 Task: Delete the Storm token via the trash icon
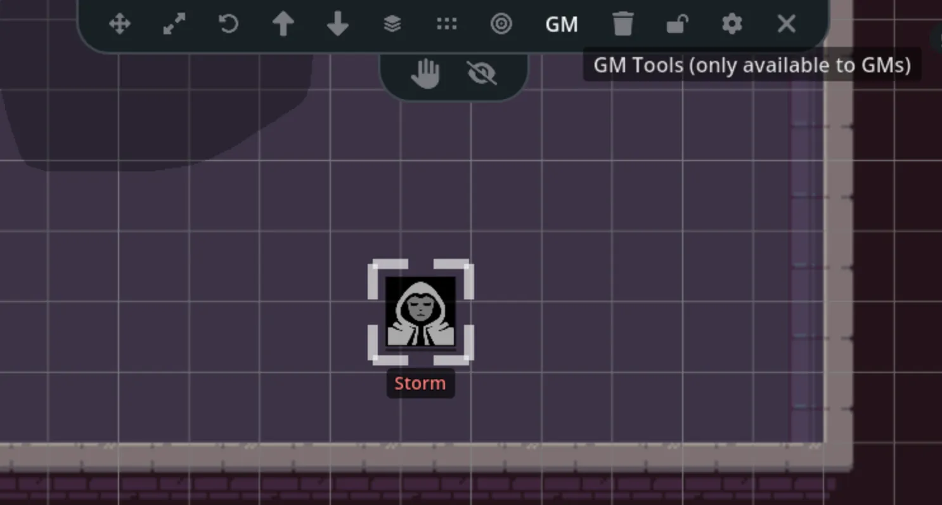click(623, 24)
